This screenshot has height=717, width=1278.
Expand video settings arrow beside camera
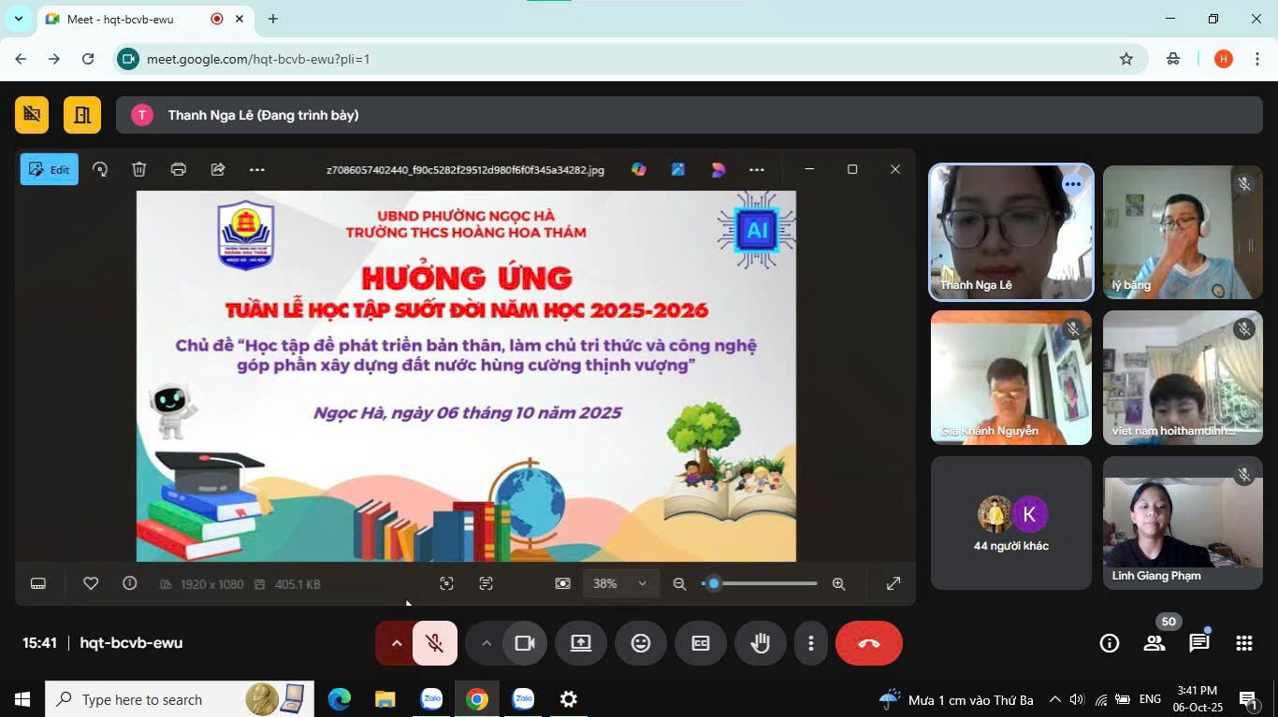(x=486, y=643)
